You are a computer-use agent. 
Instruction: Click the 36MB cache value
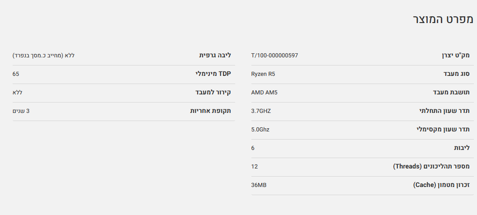click(259, 185)
